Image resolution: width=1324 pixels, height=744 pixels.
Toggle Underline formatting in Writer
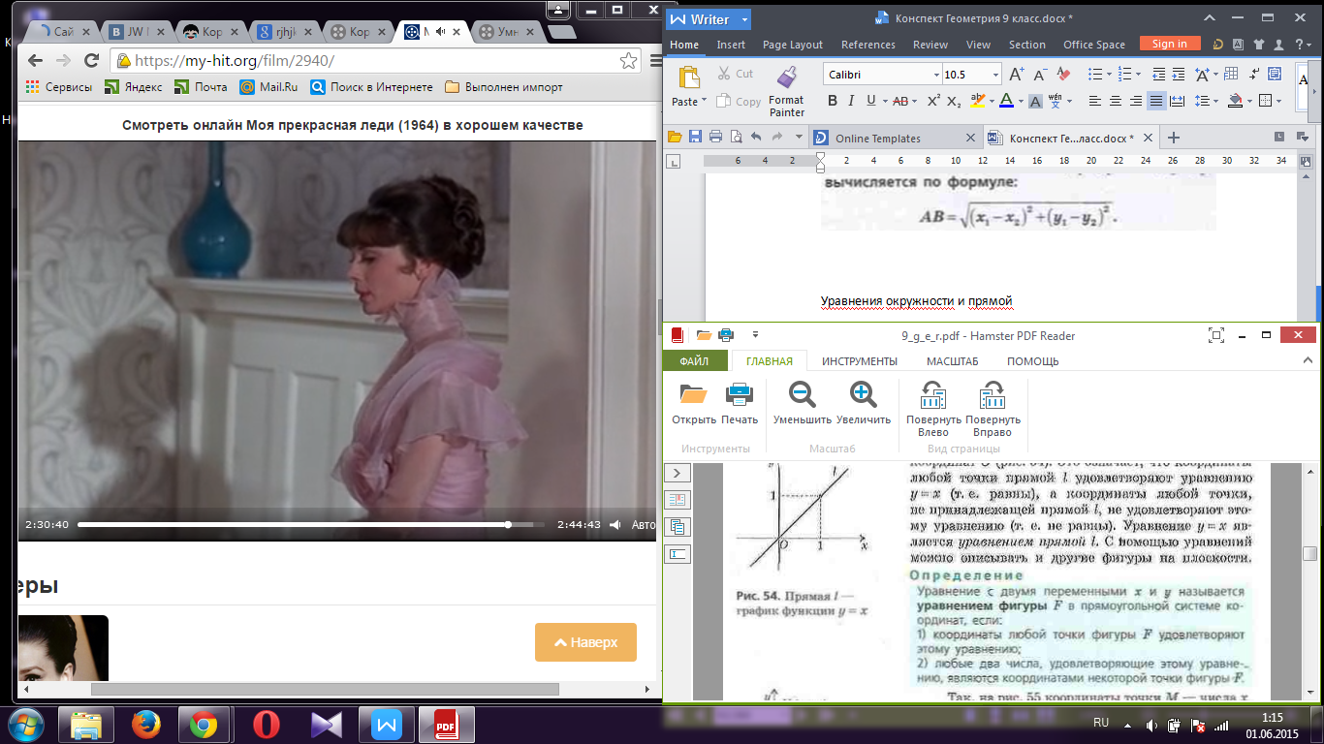tap(871, 101)
